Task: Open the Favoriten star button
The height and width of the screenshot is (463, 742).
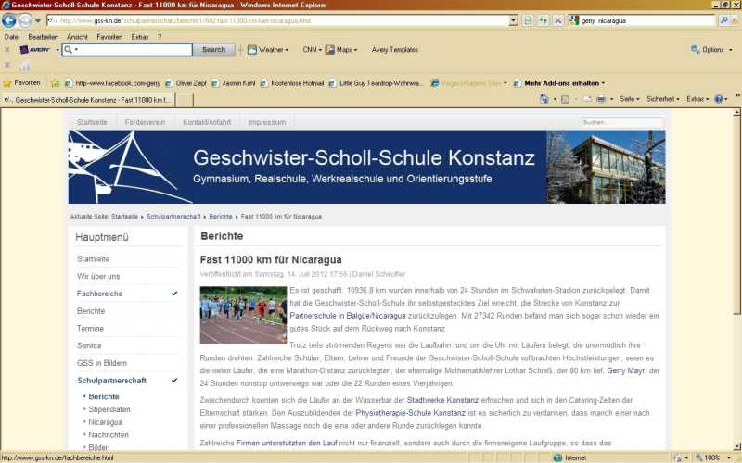Action: [21, 83]
